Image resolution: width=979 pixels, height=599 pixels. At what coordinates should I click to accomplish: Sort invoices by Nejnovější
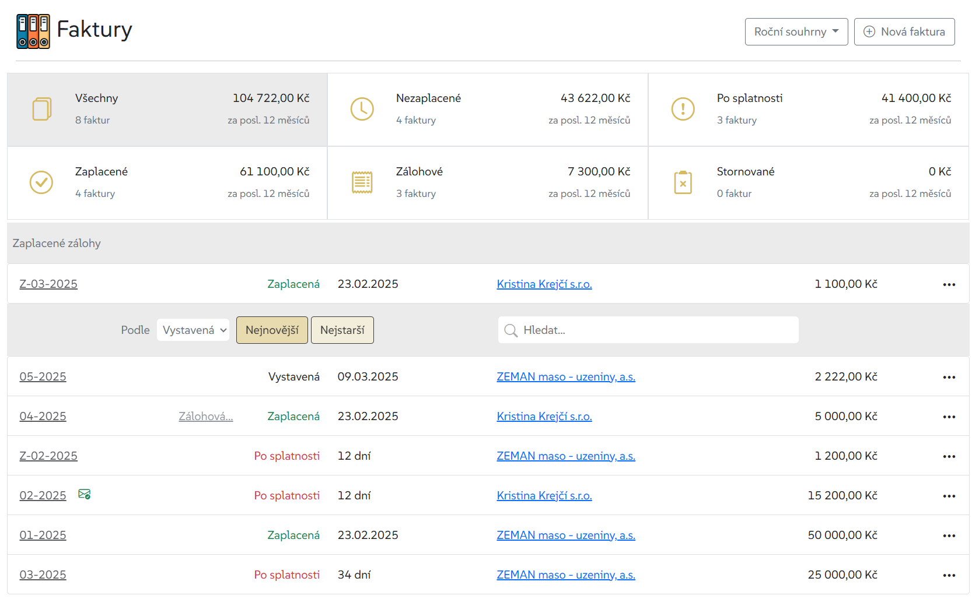coord(272,330)
